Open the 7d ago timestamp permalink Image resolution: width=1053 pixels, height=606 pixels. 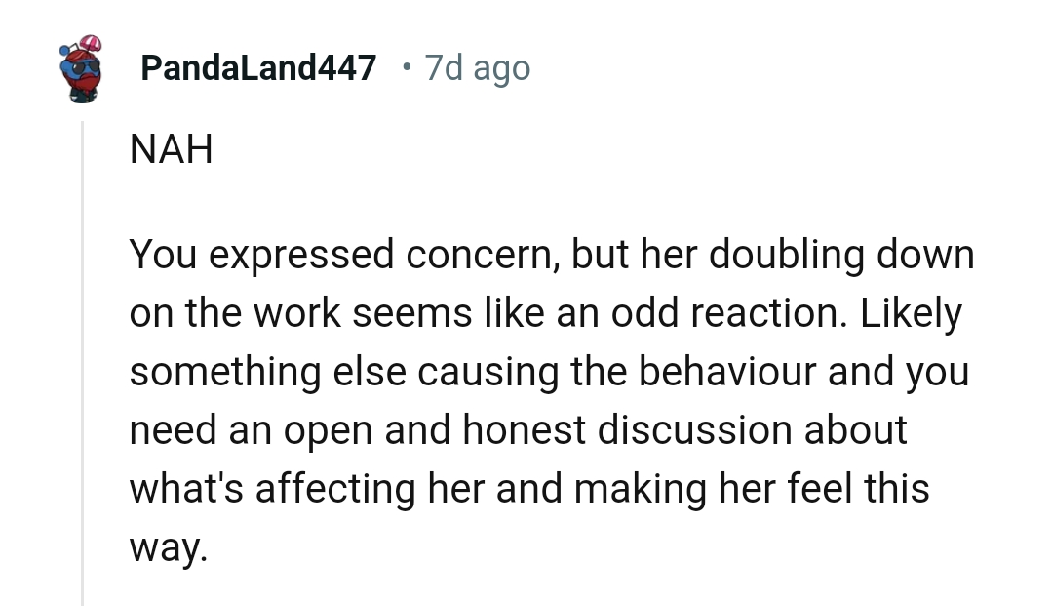tap(477, 68)
